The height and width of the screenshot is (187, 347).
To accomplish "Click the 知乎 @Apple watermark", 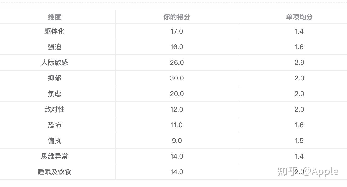I will 308,171.
